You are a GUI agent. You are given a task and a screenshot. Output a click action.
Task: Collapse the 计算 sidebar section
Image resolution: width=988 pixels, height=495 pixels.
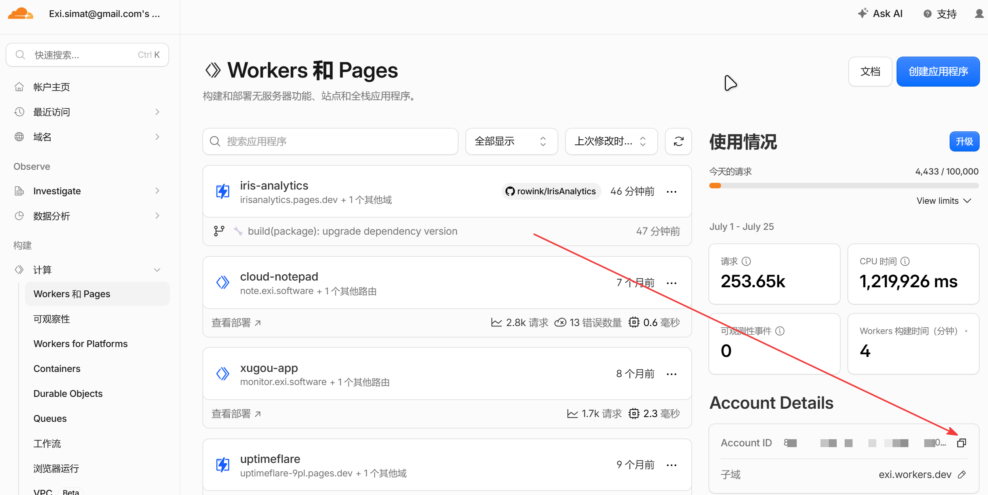click(157, 270)
